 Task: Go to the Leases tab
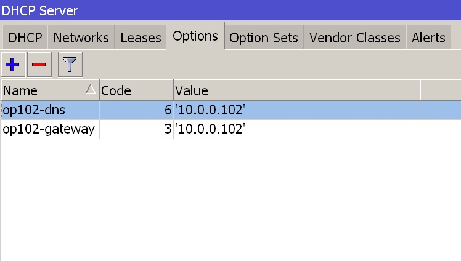pyautogui.click(x=141, y=38)
